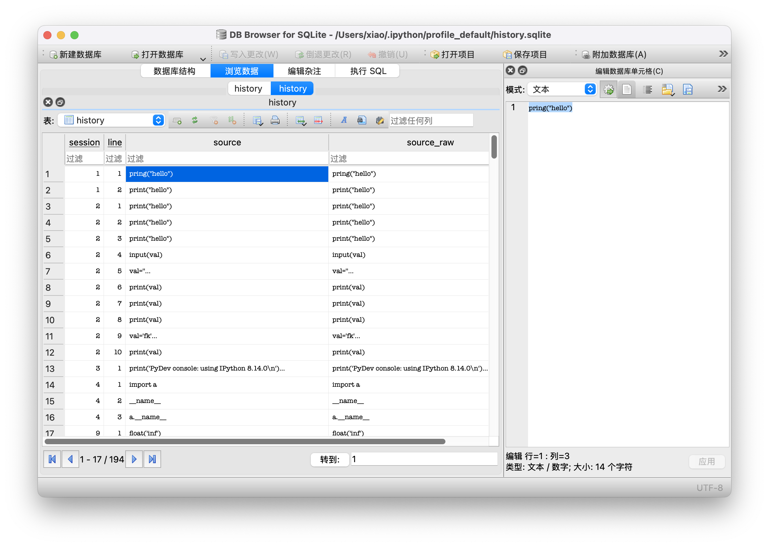
Task: Toggle the indent text button
Action: [x=647, y=90]
